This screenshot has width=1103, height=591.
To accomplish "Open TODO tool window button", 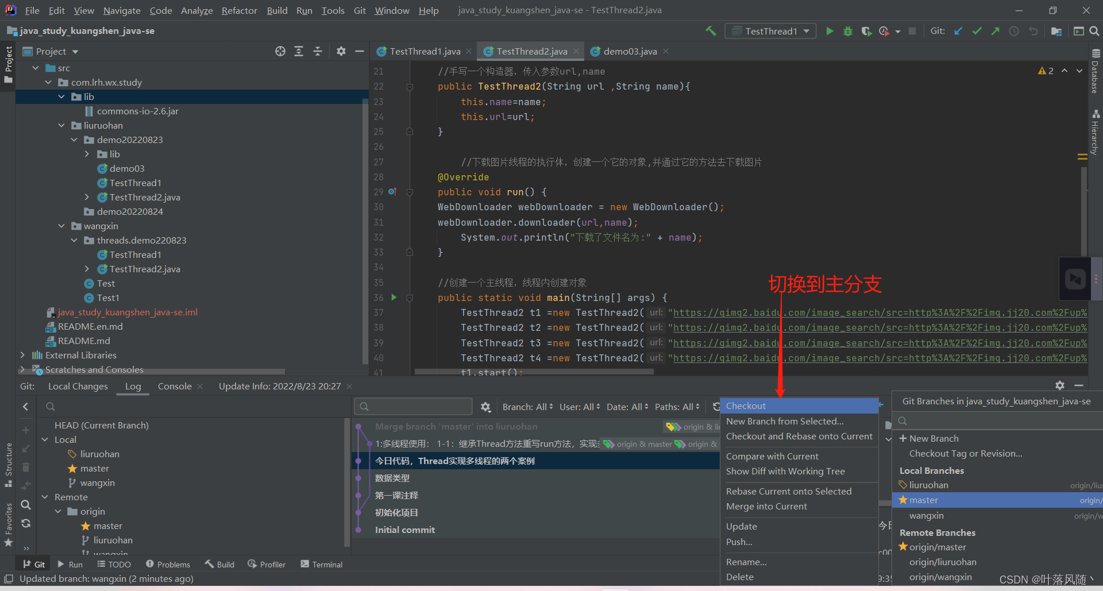I will 114,564.
